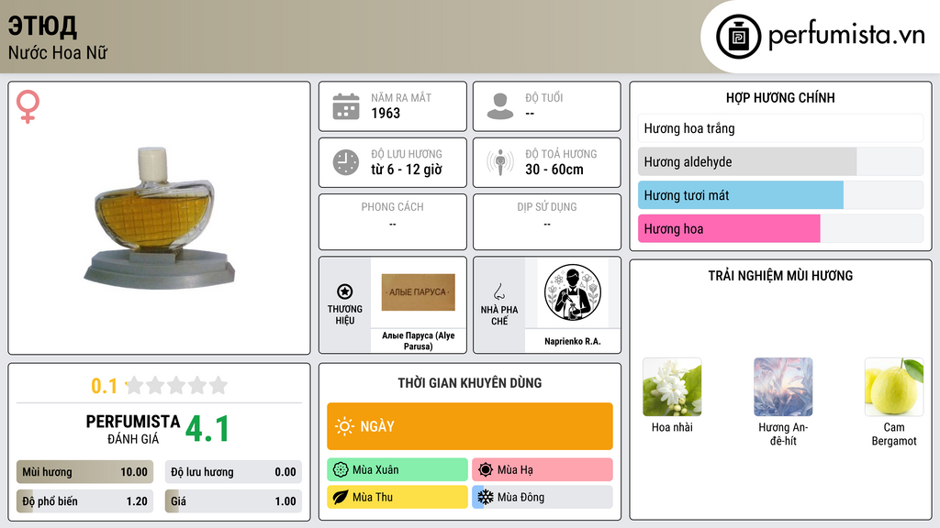Click the perfumista.vn site name
Viewport: 940px width, 528px height.
coord(846,36)
